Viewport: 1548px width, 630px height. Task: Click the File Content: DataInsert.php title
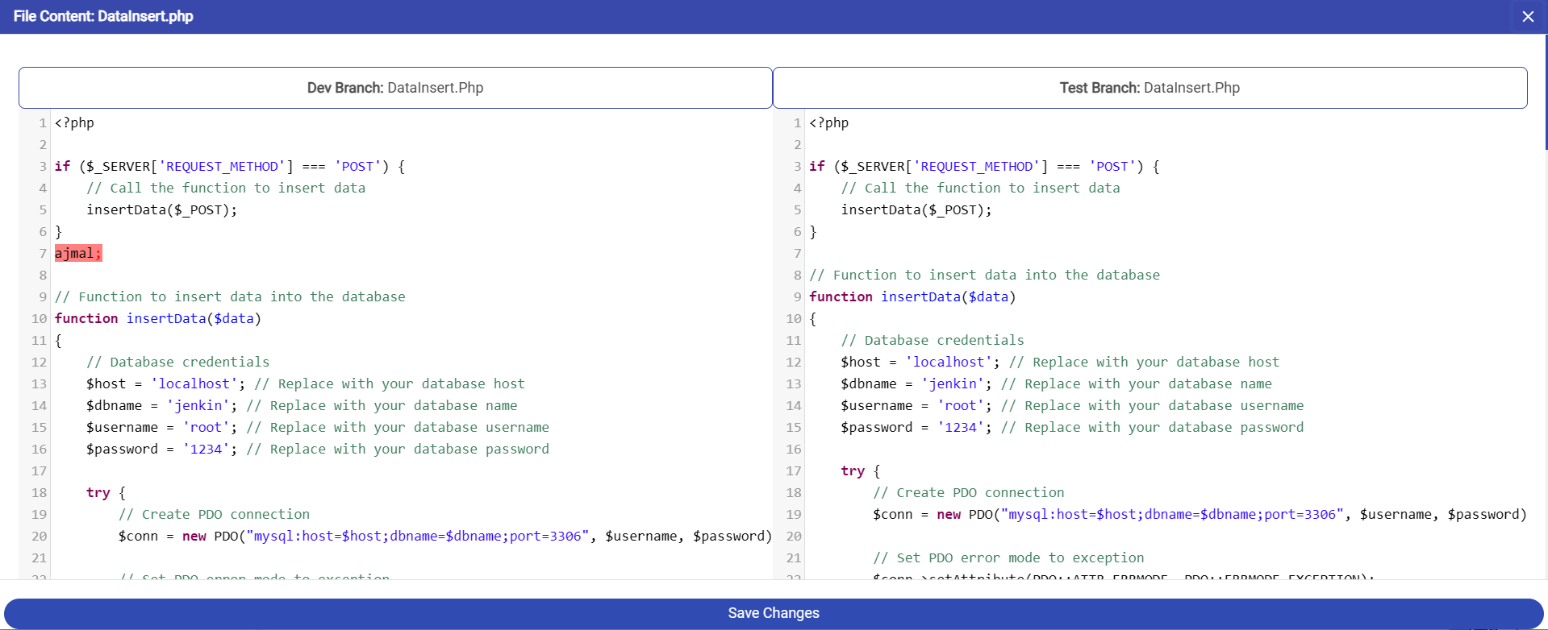(x=103, y=16)
